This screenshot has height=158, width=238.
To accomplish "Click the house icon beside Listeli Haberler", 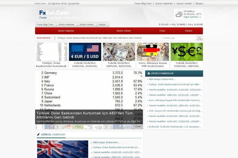I will point(149,73).
